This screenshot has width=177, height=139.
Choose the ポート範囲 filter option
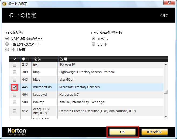(x=7, y=50)
